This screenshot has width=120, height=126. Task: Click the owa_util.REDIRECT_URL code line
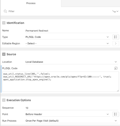[57, 77]
